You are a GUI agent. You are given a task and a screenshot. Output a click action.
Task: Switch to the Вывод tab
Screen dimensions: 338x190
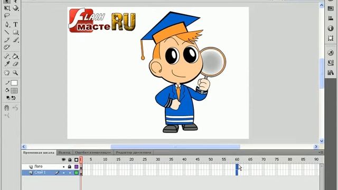pos(64,153)
